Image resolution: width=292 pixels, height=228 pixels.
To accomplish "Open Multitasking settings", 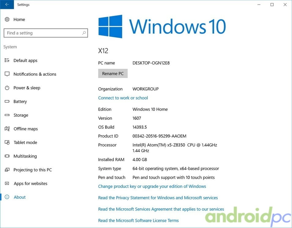I will 25,156.
